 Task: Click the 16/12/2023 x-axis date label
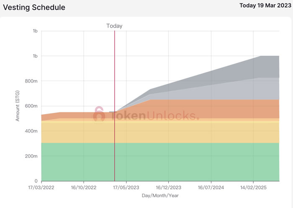pyautogui.click(x=168, y=187)
